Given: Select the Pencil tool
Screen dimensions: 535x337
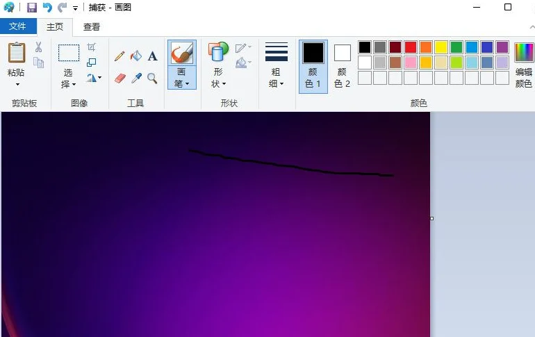Looking at the screenshot, I should click(120, 56).
